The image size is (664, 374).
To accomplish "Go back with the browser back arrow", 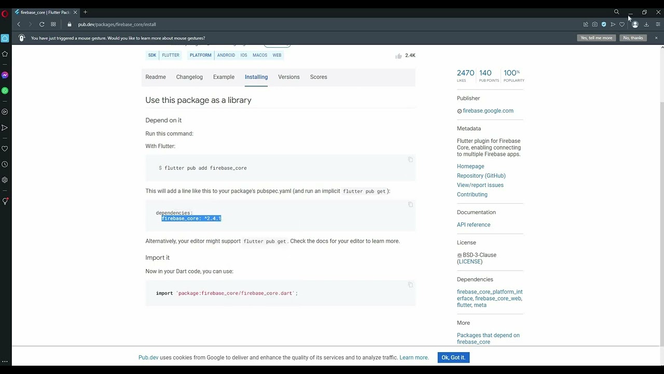I will 19,24.
